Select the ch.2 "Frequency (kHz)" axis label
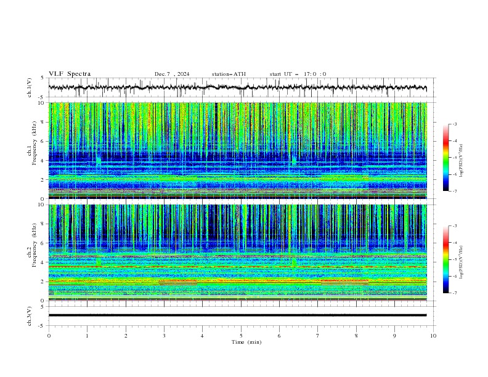This screenshot has height=377, width=488. (34, 245)
